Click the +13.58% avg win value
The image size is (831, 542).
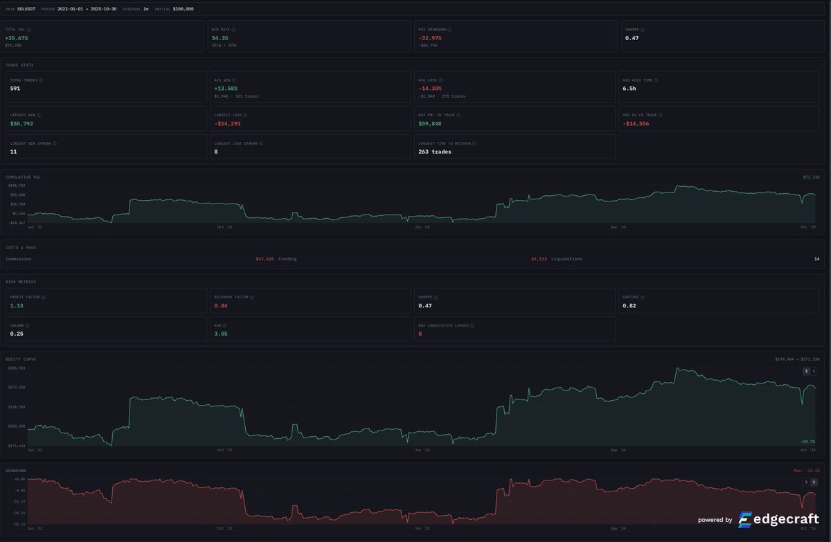[x=226, y=89]
